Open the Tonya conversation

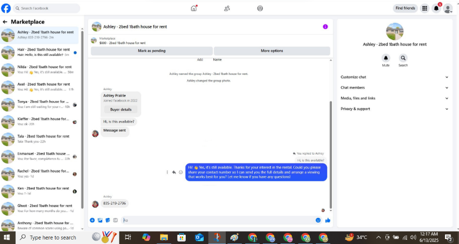[x=40, y=104]
